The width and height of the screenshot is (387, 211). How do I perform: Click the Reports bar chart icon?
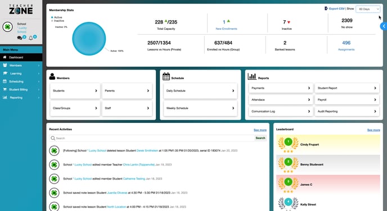[252, 76]
